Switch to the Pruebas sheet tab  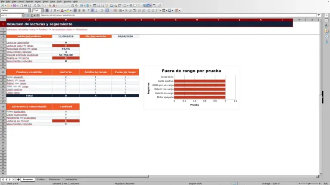point(41,179)
